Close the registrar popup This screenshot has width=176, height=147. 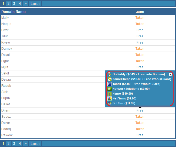170,75
